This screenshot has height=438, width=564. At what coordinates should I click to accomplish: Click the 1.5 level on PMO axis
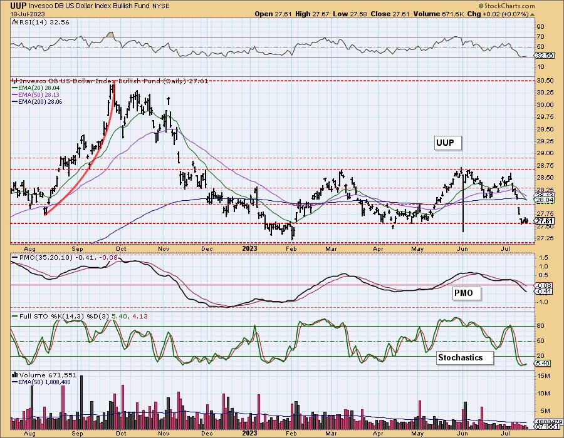(x=543, y=258)
